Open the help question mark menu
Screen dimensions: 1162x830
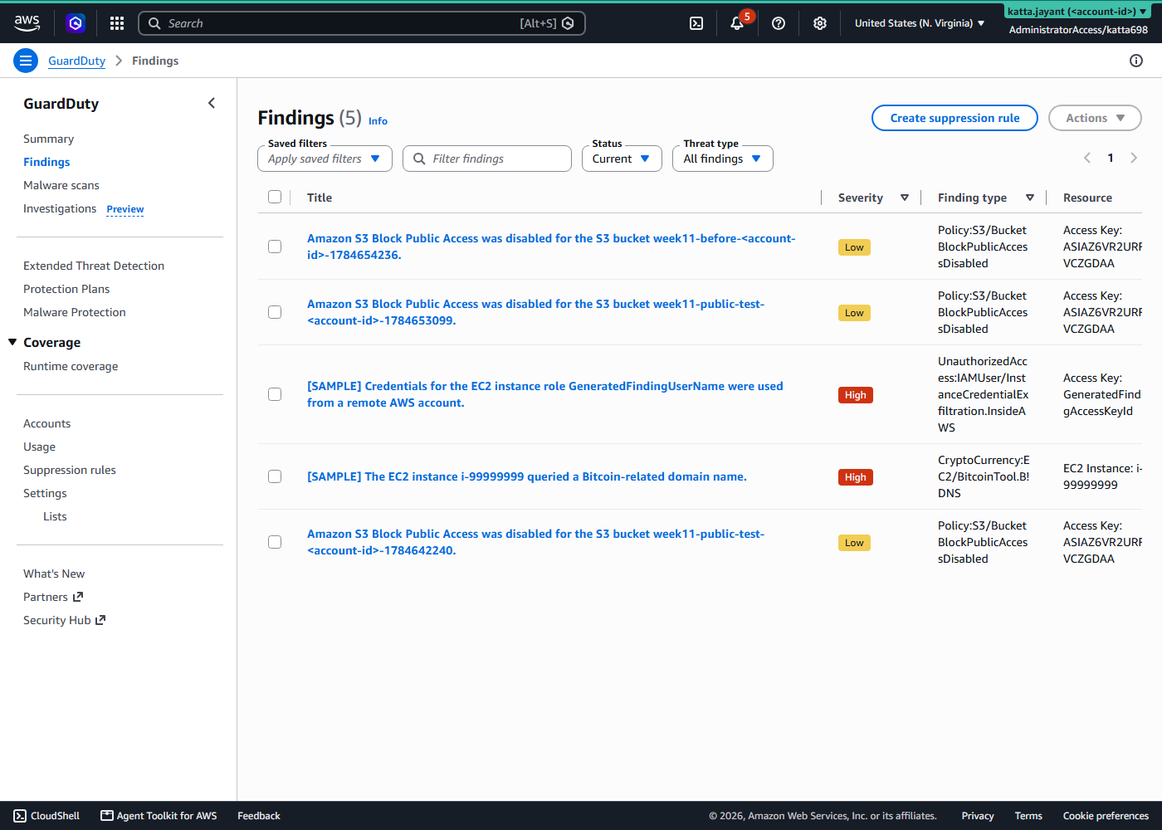click(x=779, y=23)
